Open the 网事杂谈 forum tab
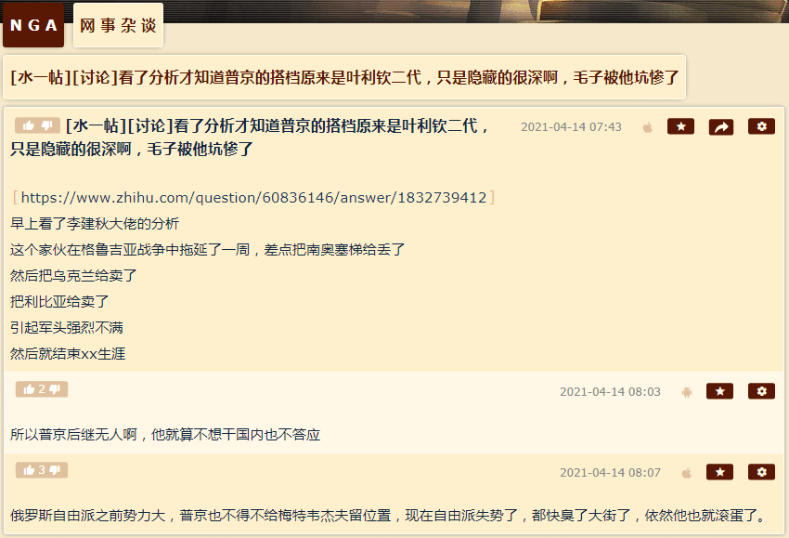 coord(118,25)
